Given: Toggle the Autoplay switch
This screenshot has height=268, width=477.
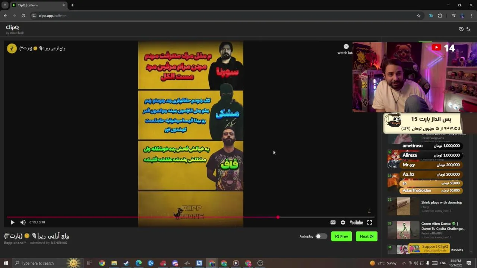Looking at the screenshot, I should (x=321, y=236).
